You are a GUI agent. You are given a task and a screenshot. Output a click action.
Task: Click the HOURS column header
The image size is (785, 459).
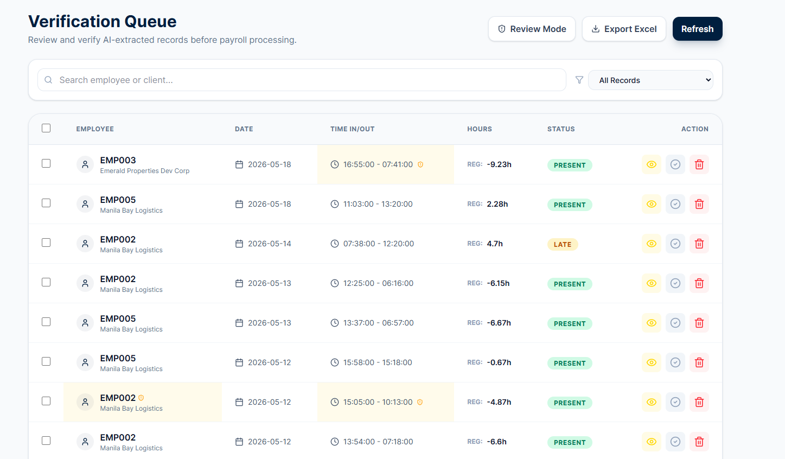coord(480,129)
